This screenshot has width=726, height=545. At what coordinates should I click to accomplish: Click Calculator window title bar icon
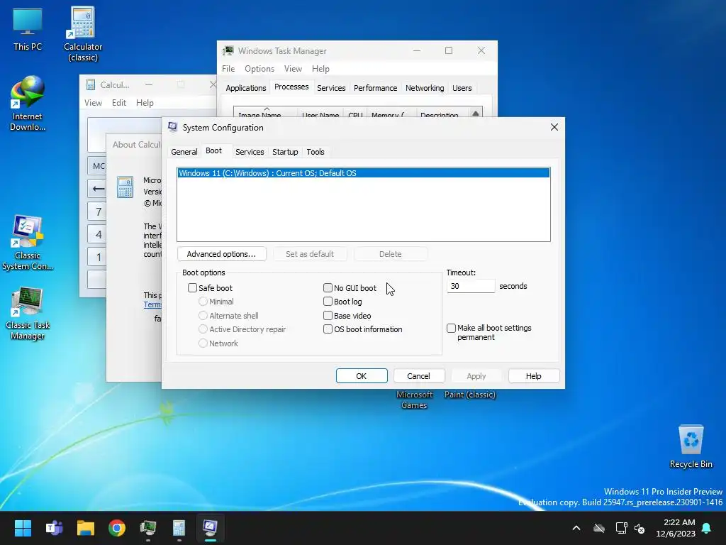tap(91, 84)
